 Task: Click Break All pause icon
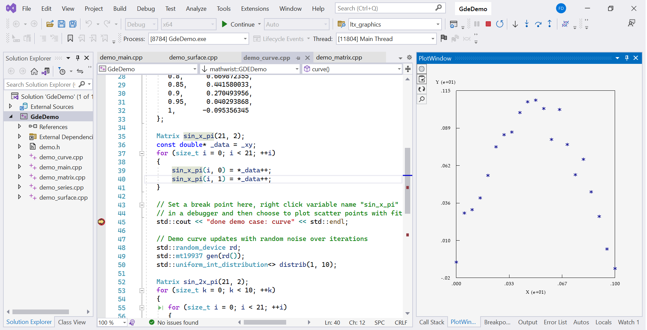[x=477, y=24]
